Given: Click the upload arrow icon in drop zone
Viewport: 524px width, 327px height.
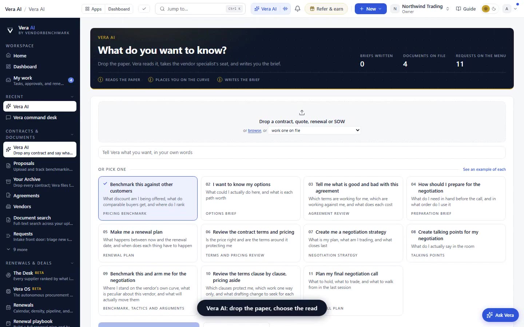Looking at the screenshot, I should click(x=302, y=113).
